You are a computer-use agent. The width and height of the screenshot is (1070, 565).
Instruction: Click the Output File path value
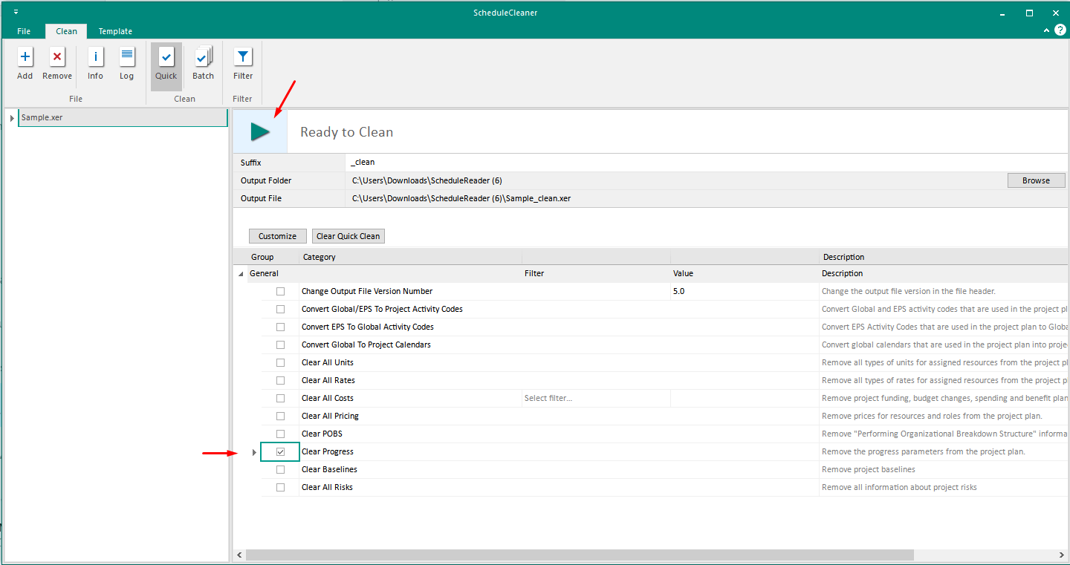(x=461, y=198)
